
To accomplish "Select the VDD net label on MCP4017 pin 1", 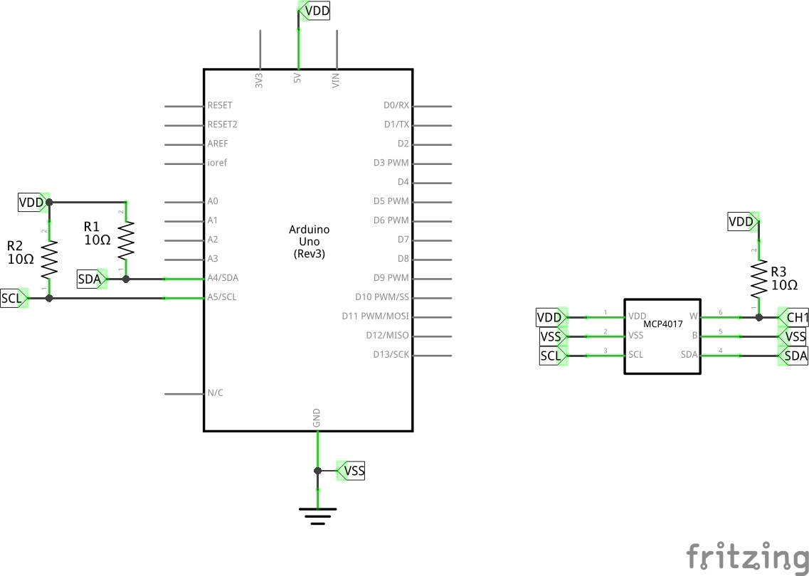I will coord(552,317).
